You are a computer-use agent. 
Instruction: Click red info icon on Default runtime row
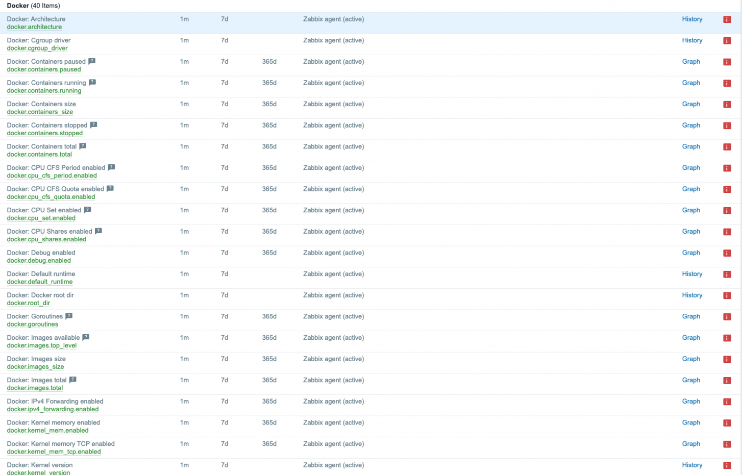point(727,274)
